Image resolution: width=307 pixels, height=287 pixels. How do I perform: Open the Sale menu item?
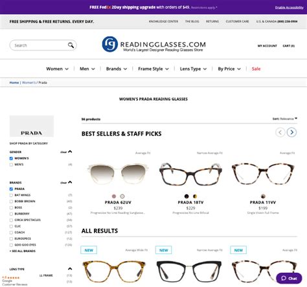pyautogui.click(x=256, y=69)
